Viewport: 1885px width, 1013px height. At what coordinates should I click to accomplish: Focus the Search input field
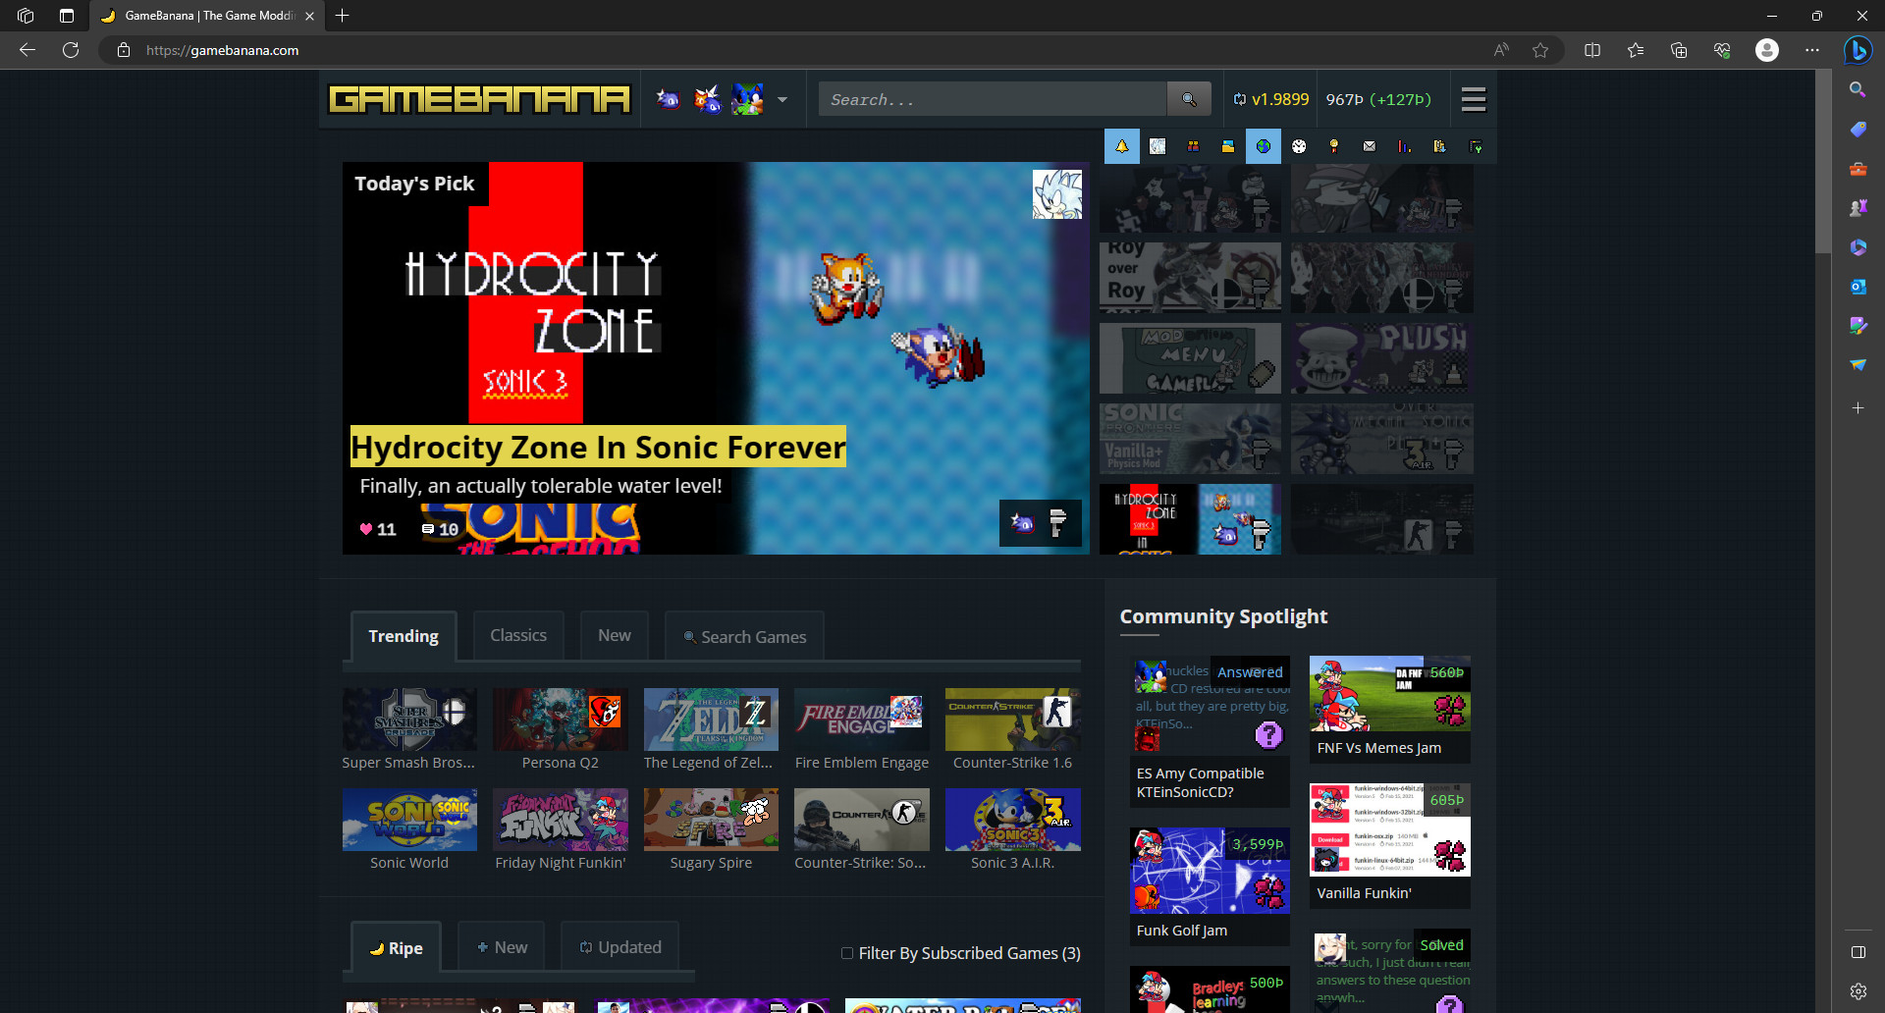(993, 99)
